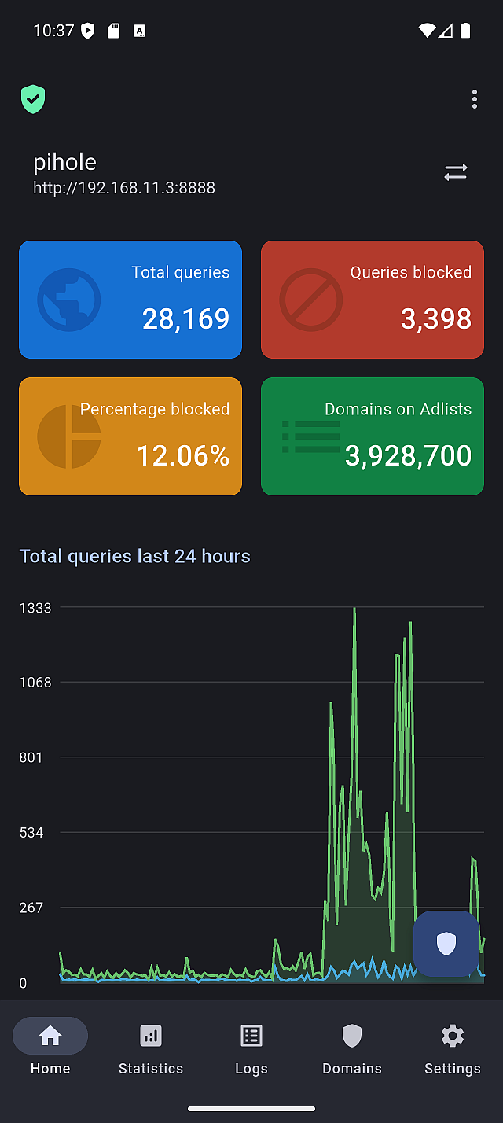Tap the Domains on Adlists card

tap(373, 436)
